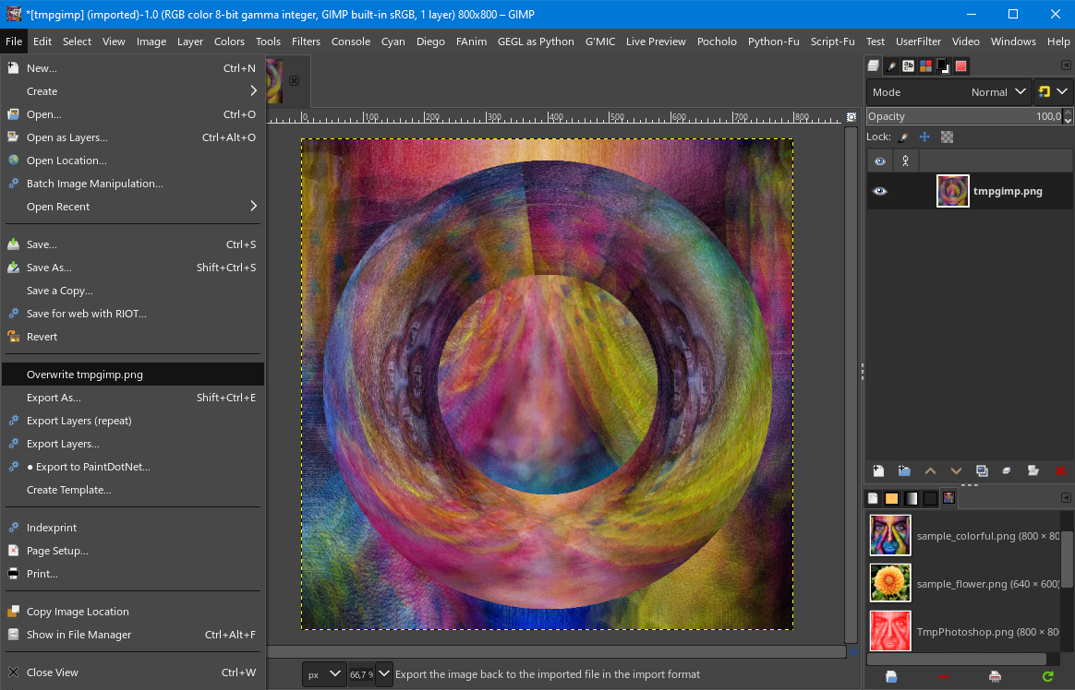The image size is (1075, 690).
Task: Select TmpPhotoshop.png in document history
Action: (964, 631)
